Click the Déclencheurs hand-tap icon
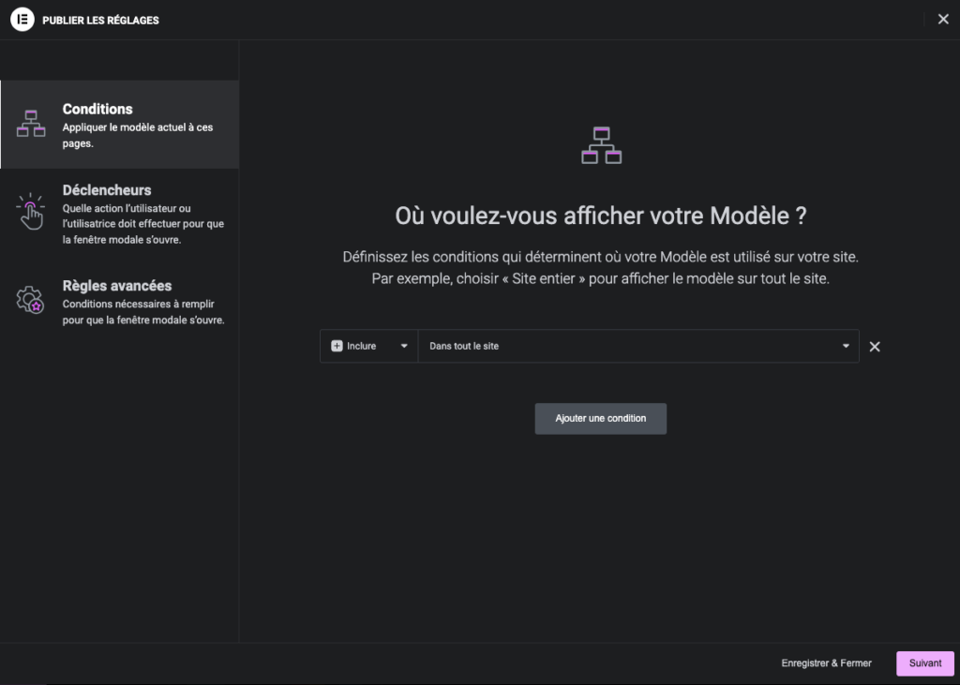This screenshot has height=685, width=960. point(31,212)
